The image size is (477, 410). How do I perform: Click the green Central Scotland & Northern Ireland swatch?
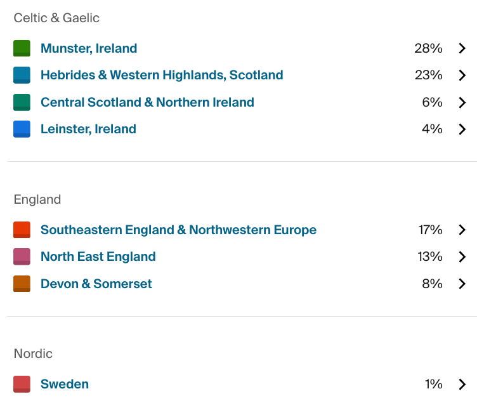(x=22, y=102)
